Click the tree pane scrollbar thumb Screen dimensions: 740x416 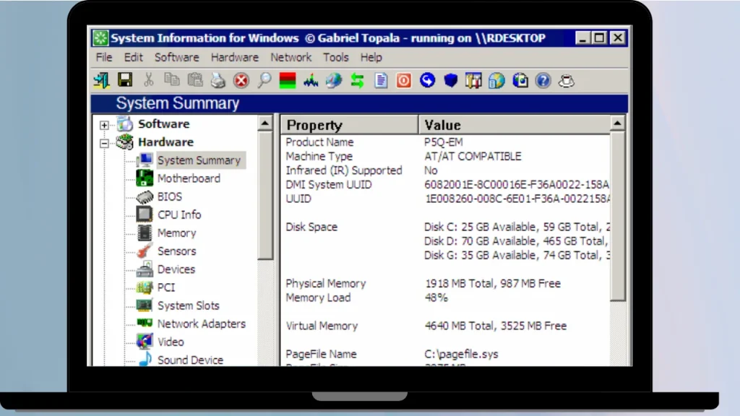click(x=265, y=195)
